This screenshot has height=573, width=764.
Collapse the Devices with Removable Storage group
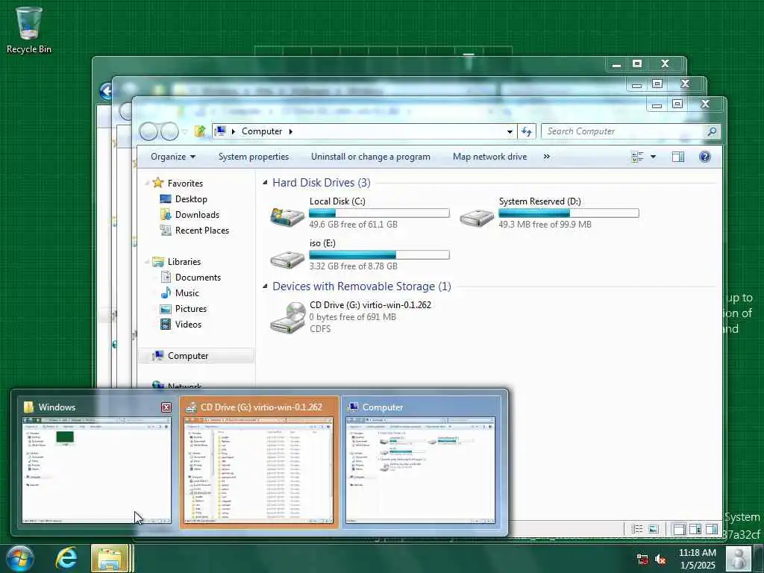pyautogui.click(x=265, y=286)
